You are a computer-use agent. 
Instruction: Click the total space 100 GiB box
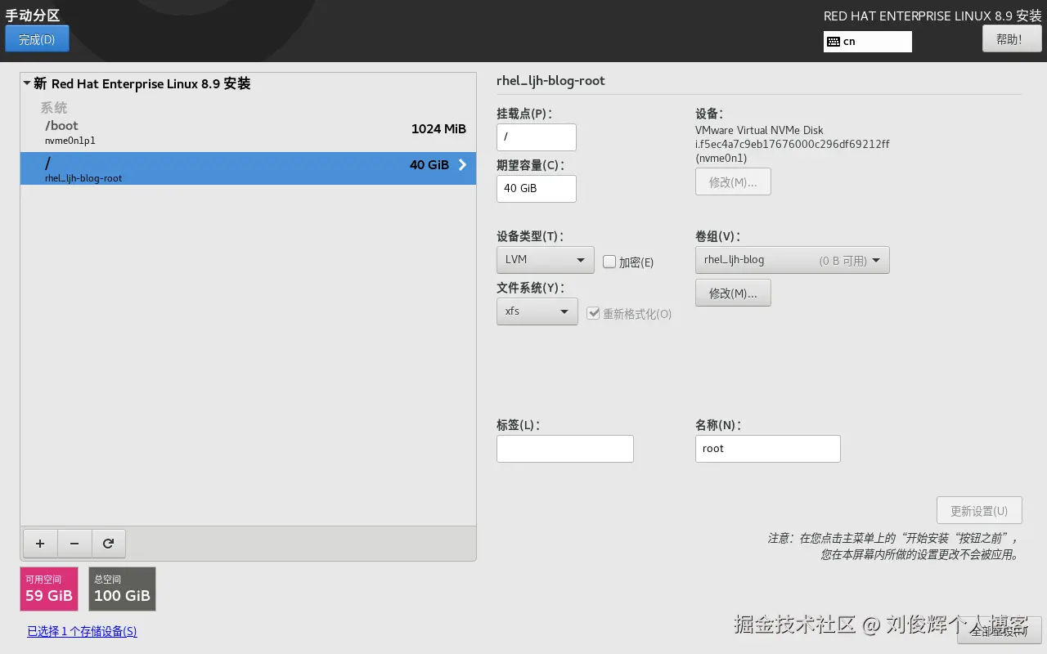coord(122,589)
